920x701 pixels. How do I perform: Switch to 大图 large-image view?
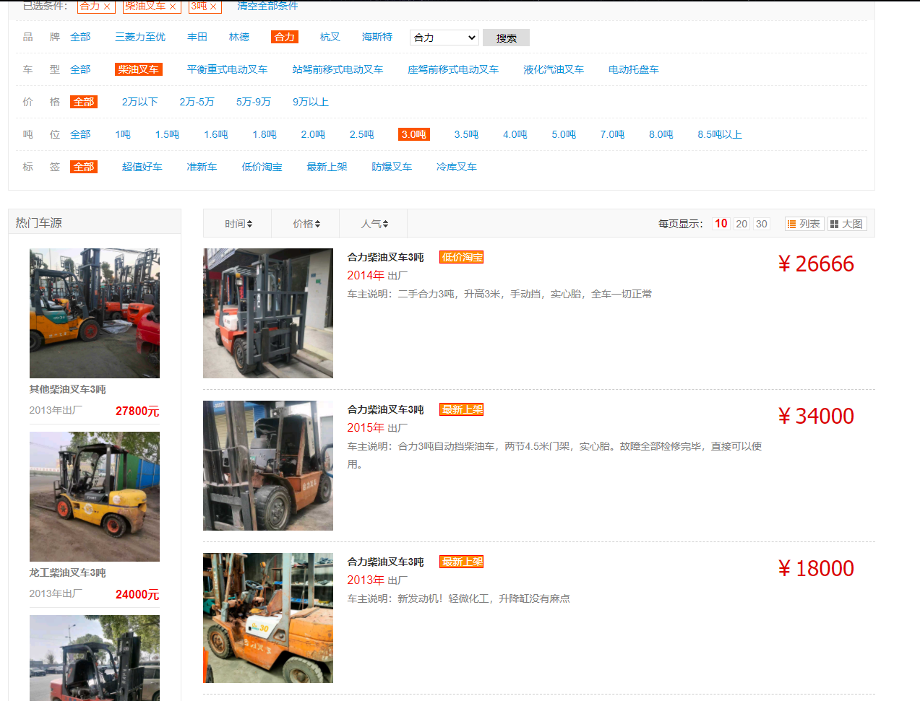(846, 223)
